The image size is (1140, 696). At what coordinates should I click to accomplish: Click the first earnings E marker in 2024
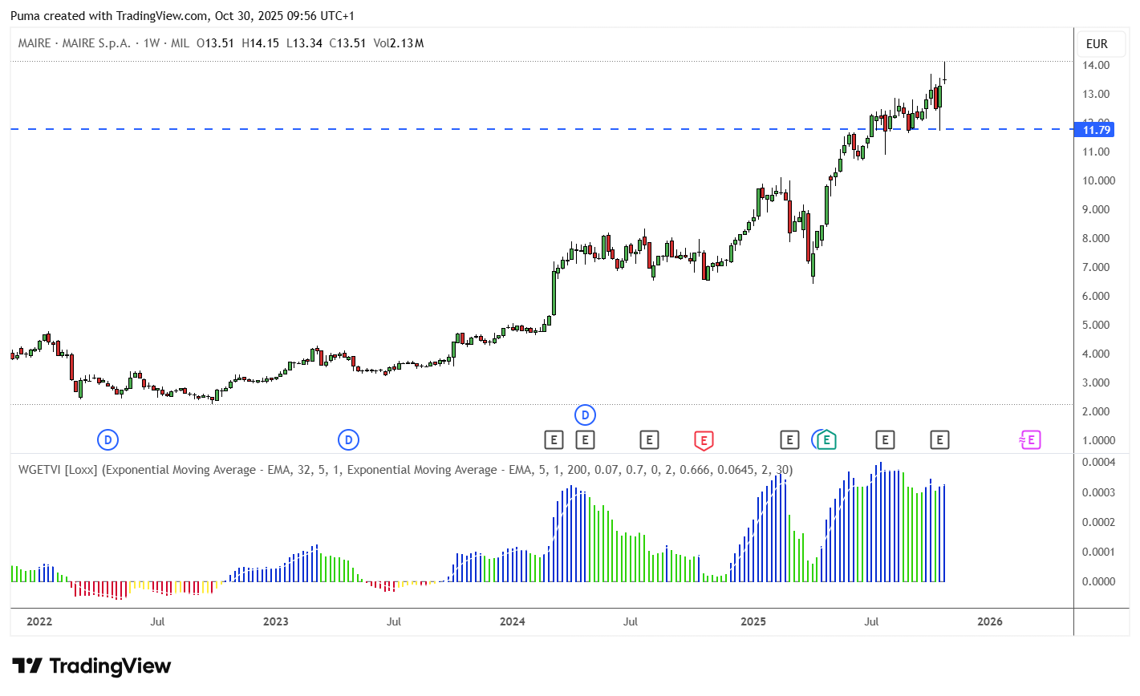[554, 439]
